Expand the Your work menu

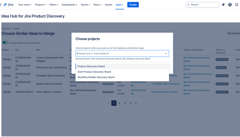point(25,5)
